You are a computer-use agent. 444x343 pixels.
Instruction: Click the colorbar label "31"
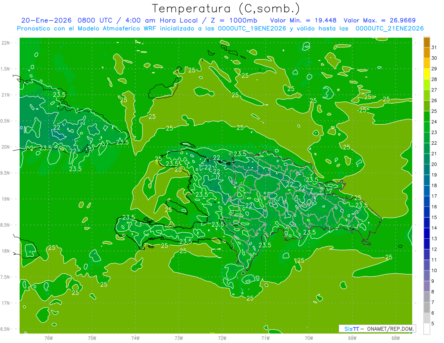pos(434,47)
